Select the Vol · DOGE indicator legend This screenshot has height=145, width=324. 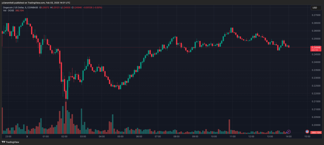click(x=9, y=10)
